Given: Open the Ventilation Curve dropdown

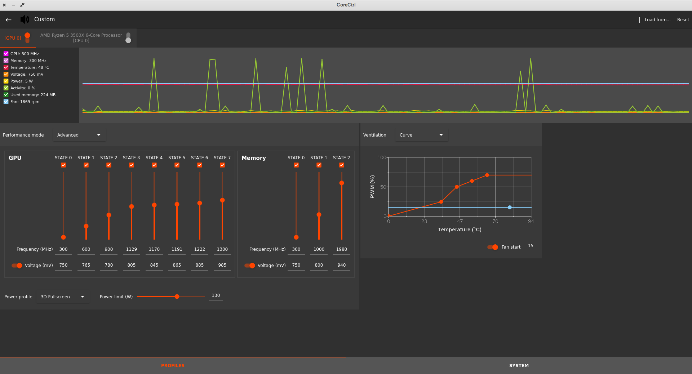Looking at the screenshot, I should (x=421, y=135).
